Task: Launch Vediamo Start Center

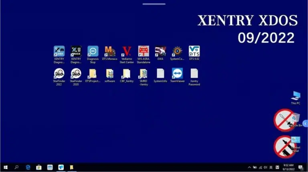Action: point(127,51)
